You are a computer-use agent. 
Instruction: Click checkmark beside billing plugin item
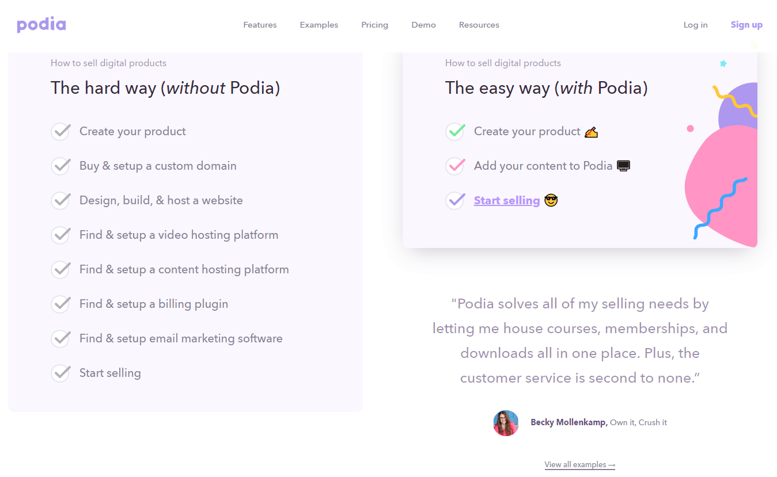pos(60,304)
